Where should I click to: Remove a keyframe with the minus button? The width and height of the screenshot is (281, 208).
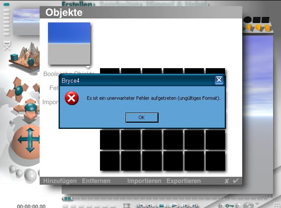click(238, 206)
